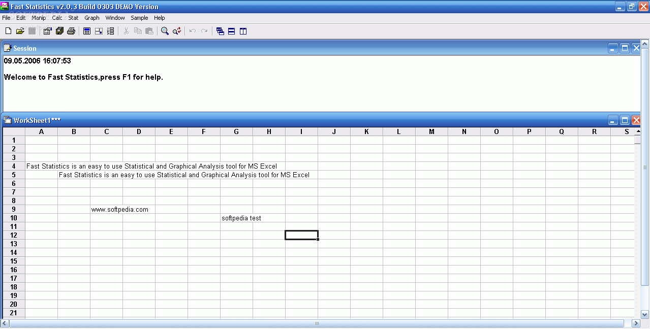Open the Window menu
Image resolution: width=650 pixels, height=329 pixels.
(x=115, y=18)
